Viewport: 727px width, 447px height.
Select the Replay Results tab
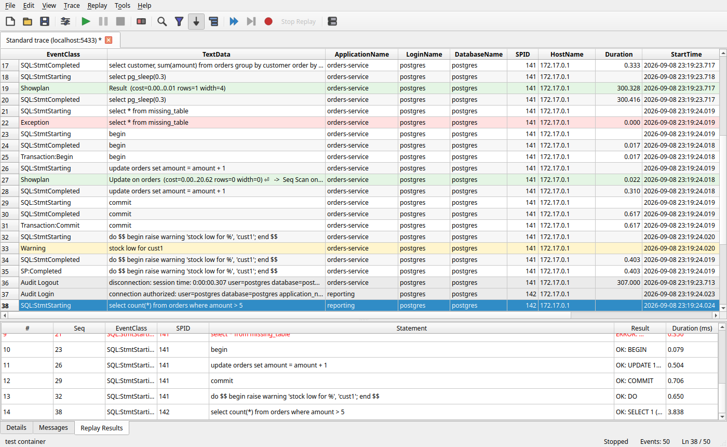coord(102,428)
